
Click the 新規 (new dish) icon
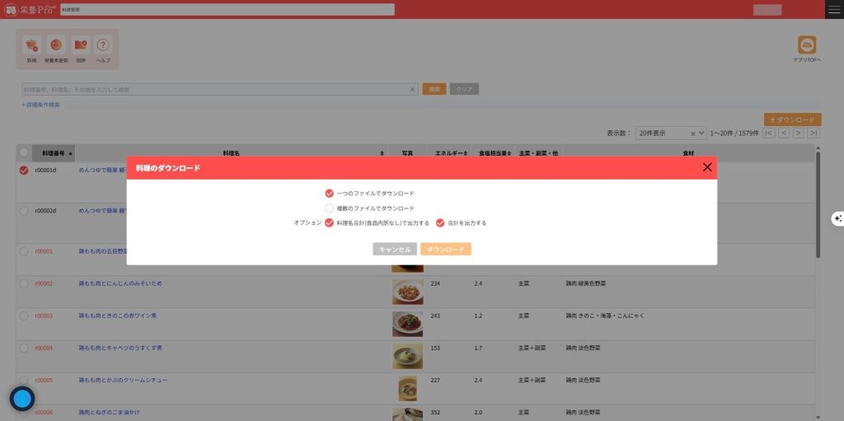click(x=31, y=46)
